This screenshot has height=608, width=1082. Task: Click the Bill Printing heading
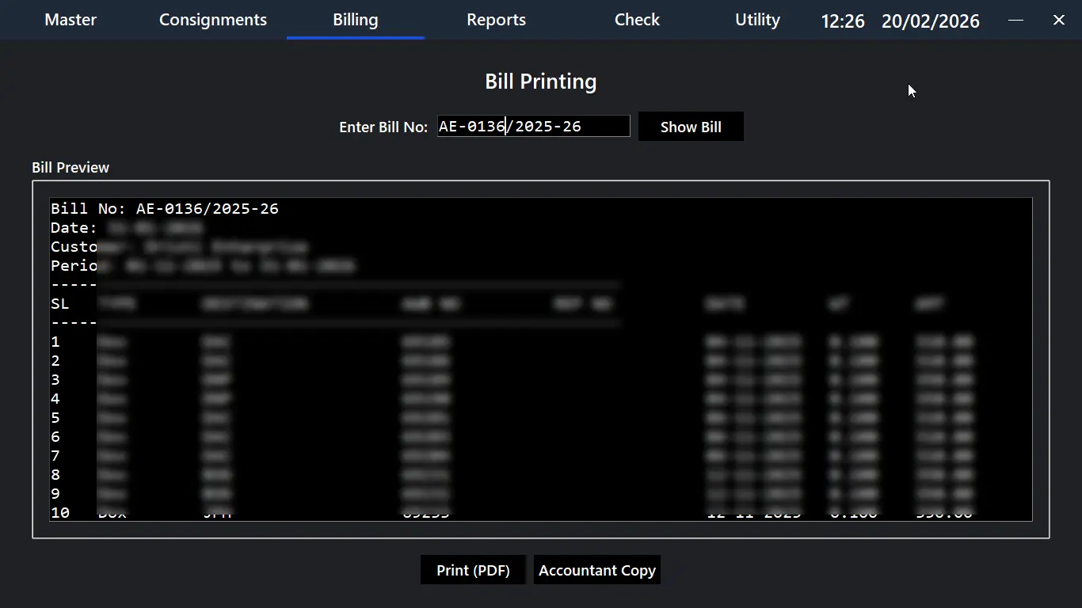[541, 82]
